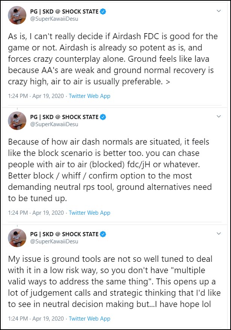231x330 pixels.
Task: Click the first tweet's profile avatar
Action: point(17,15)
